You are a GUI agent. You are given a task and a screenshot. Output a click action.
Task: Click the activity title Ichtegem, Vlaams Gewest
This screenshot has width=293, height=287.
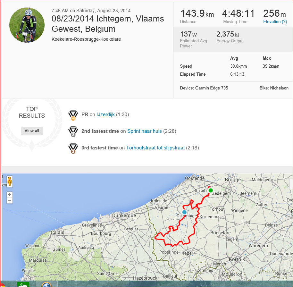click(x=108, y=24)
